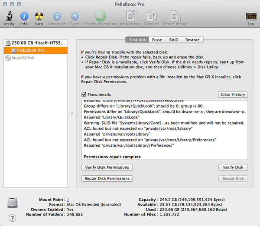Click the Verify Disk button
The image size is (260, 226).
click(x=233, y=167)
